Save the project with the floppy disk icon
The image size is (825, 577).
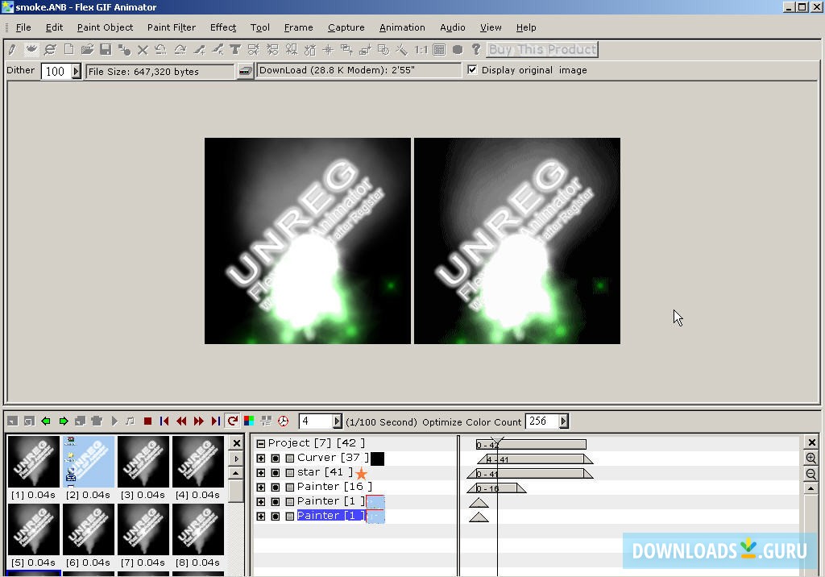pos(106,49)
